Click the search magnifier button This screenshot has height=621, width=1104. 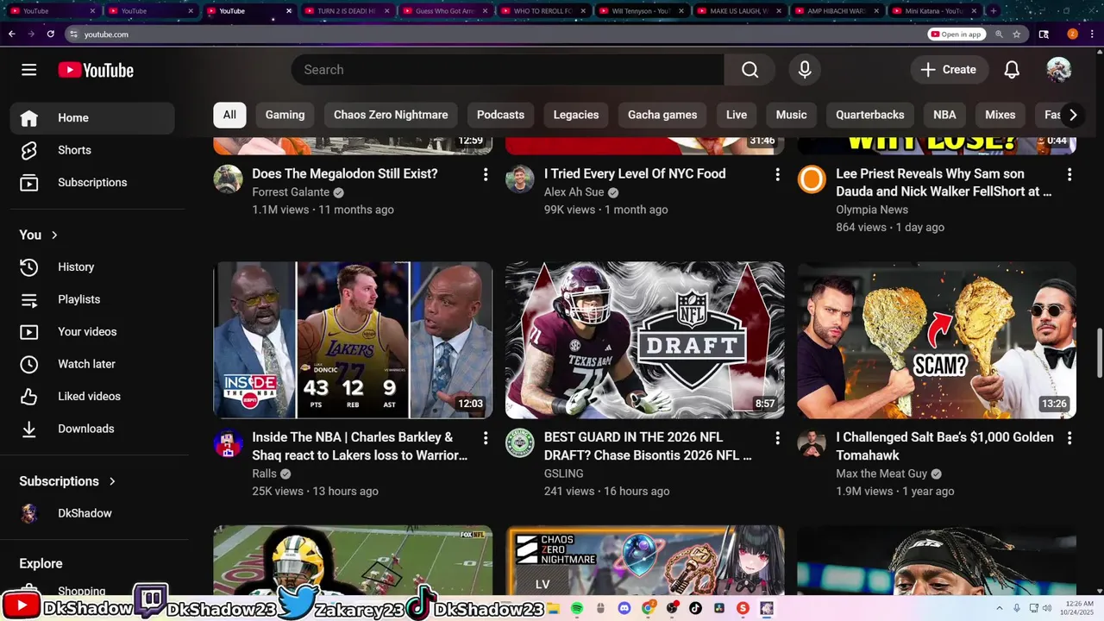(750, 70)
